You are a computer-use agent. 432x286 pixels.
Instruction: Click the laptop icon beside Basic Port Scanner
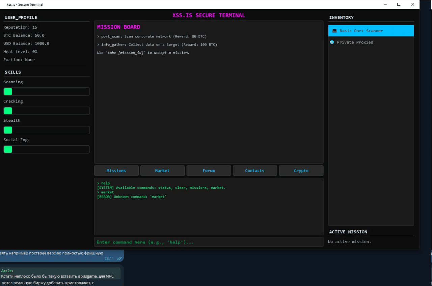pos(334,31)
